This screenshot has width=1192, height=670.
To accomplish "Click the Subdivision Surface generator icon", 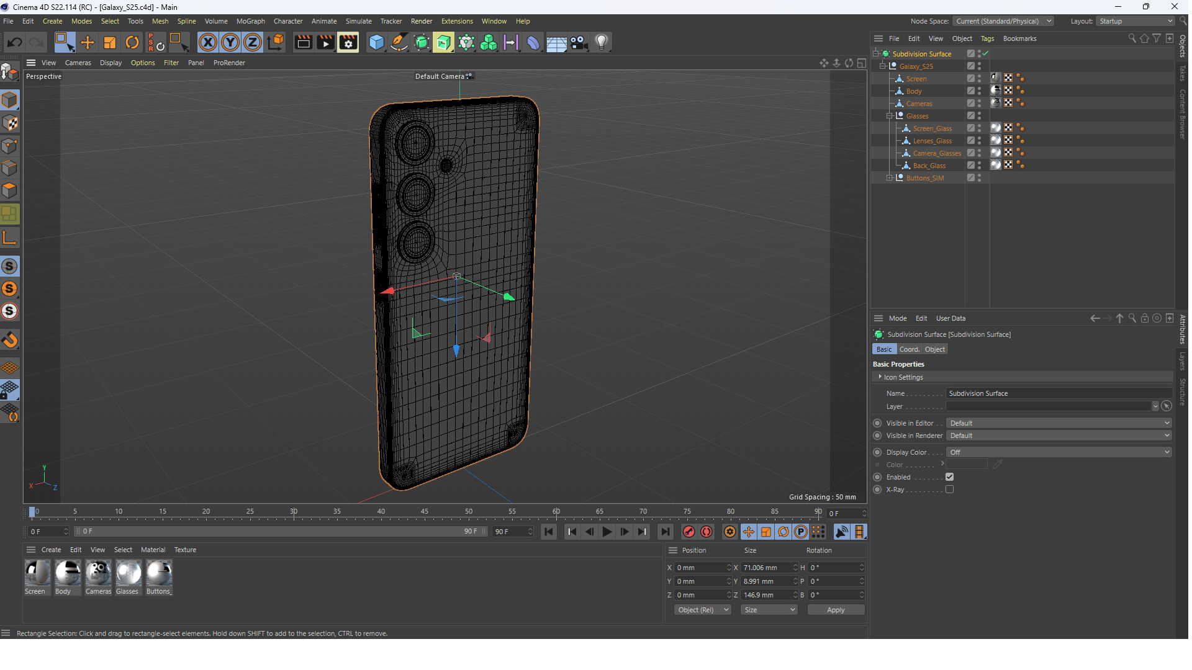I will pyautogui.click(x=422, y=42).
